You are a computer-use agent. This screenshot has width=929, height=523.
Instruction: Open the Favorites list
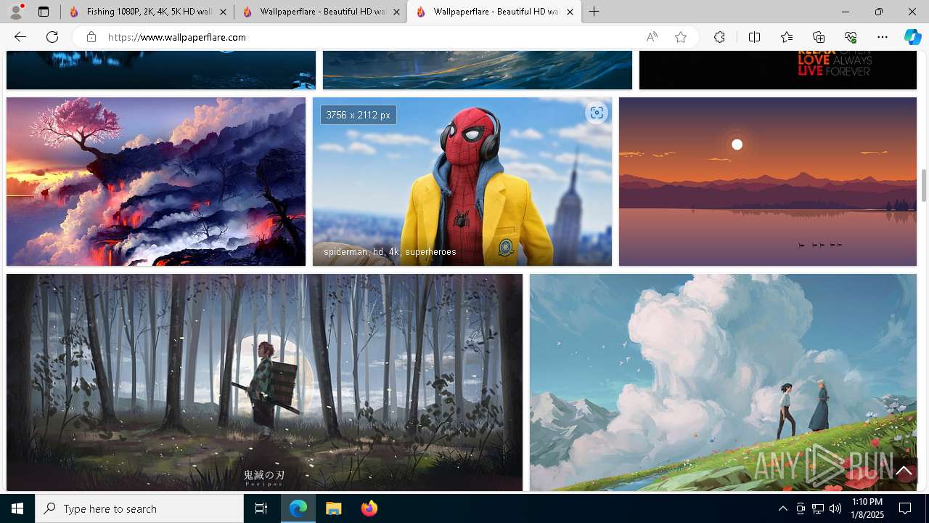[787, 37]
